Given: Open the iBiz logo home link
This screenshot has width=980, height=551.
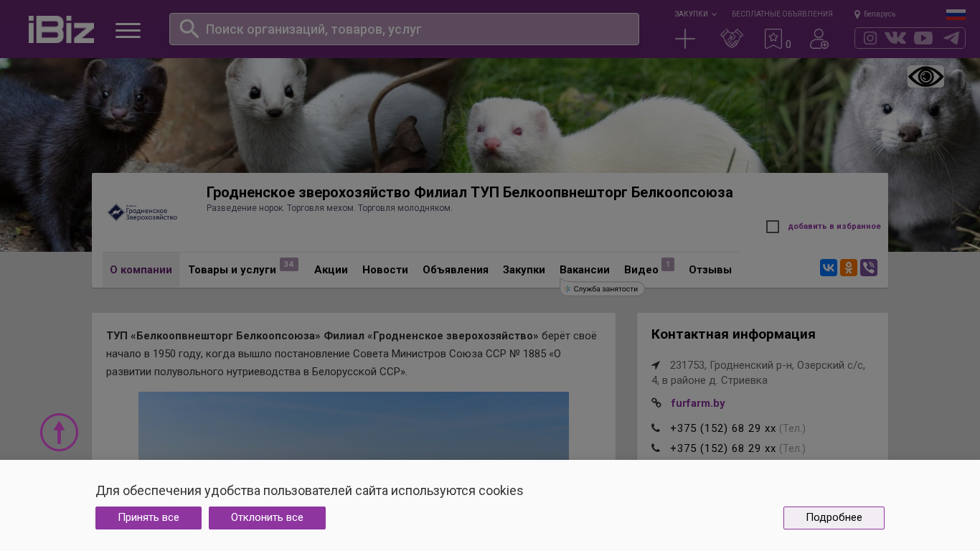Looking at the screenshot, I should (x=61, y=29).
